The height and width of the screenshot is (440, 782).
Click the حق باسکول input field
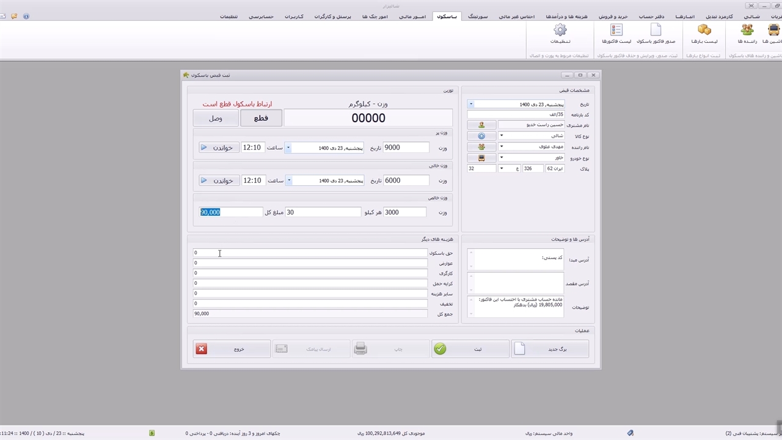(310, 252)
